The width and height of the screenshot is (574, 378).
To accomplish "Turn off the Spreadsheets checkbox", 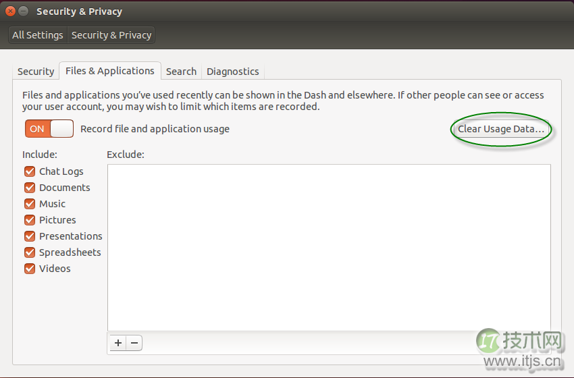I will [30, 252].
